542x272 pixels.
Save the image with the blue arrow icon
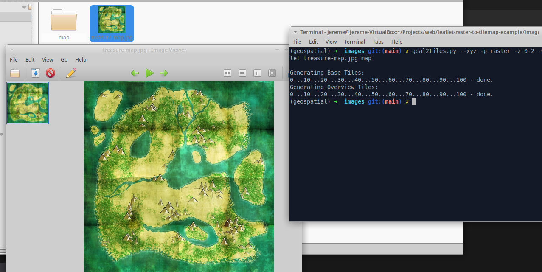[x=35, y=73]
